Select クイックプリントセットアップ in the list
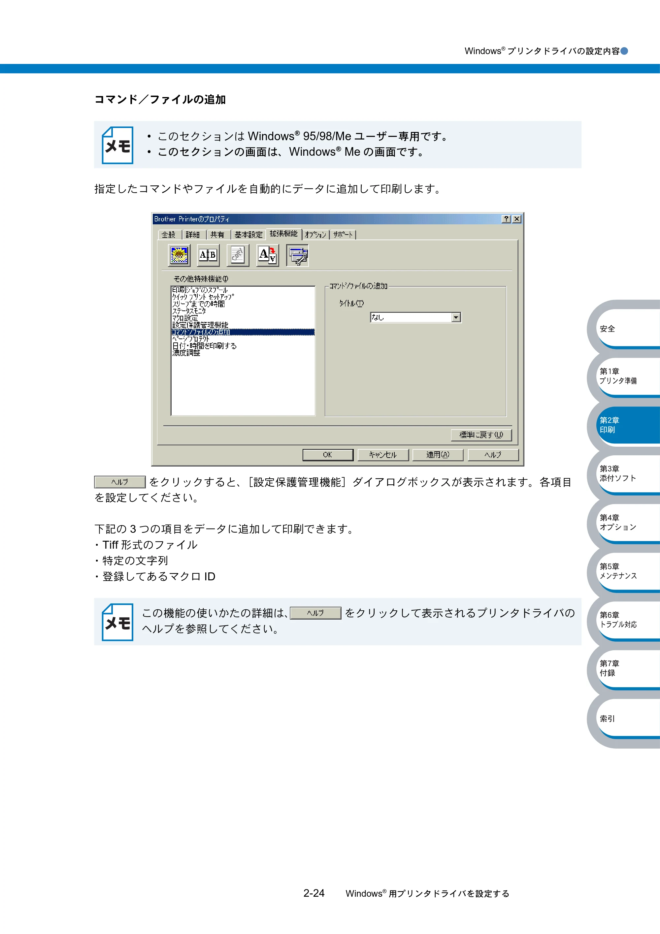Image resolution: width=660 pixels, height=934 pixels. [243, 297]
